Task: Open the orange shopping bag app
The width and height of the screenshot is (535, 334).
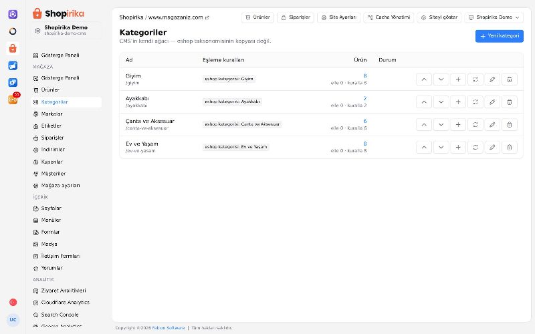Action: coord(13,48)
